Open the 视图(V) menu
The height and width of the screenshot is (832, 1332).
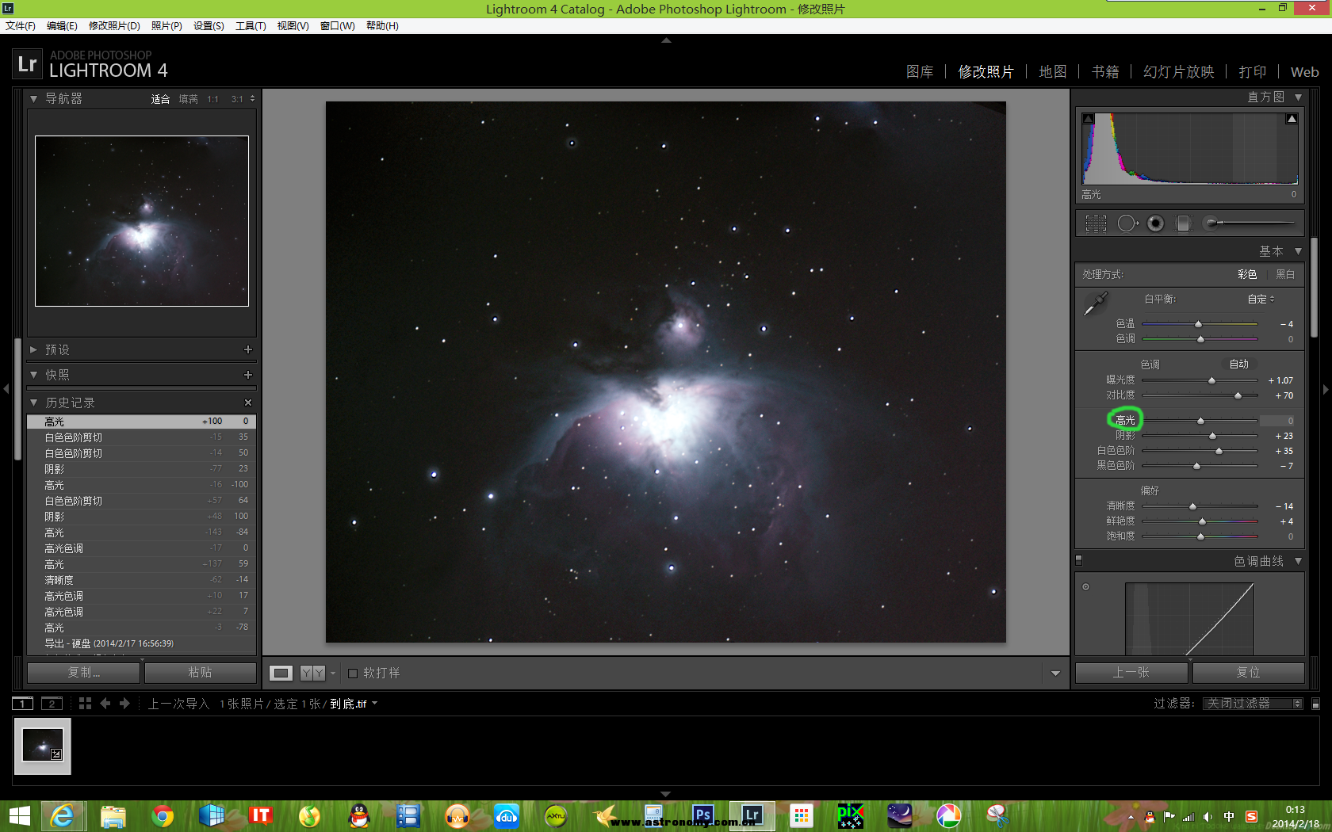pyautogui.click(x=293, y=26)
